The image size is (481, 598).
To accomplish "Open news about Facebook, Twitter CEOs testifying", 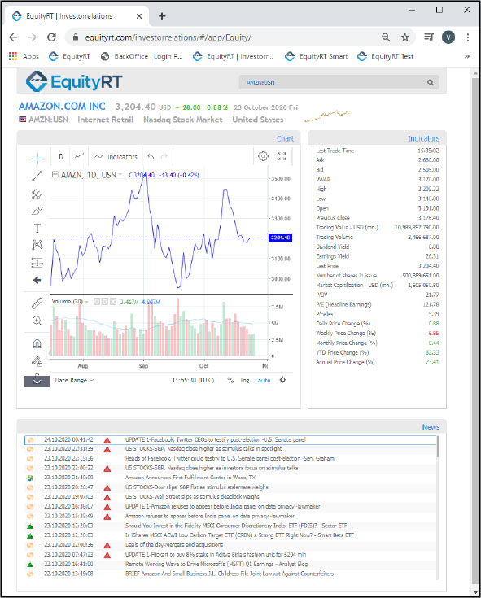I will pyautogui.click(x=215, y=439).
